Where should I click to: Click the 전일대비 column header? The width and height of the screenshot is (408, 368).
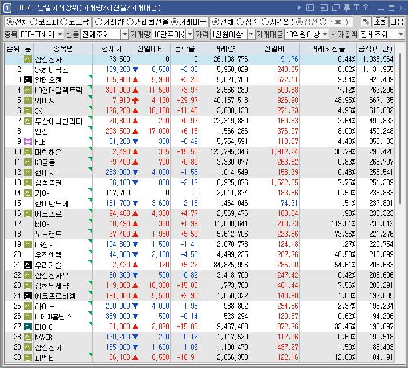click(x=151, y=49)
